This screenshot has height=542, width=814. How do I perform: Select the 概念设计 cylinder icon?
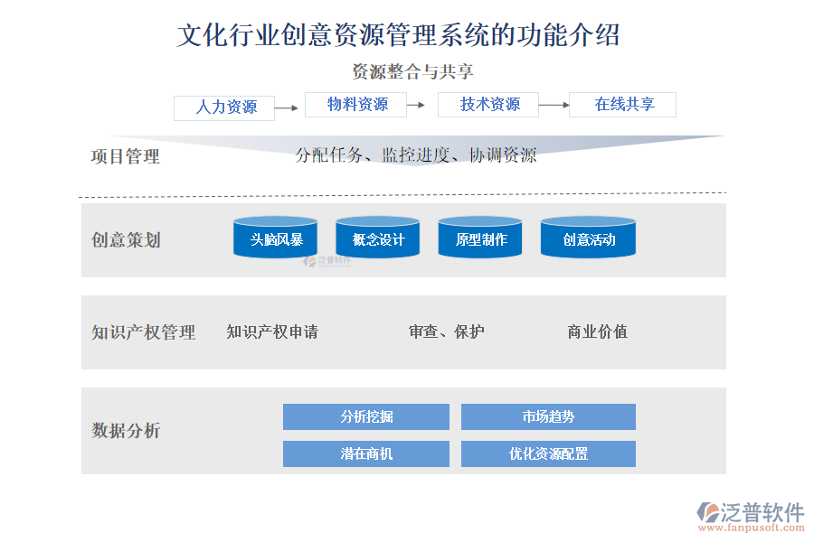(x=377, y=238)
